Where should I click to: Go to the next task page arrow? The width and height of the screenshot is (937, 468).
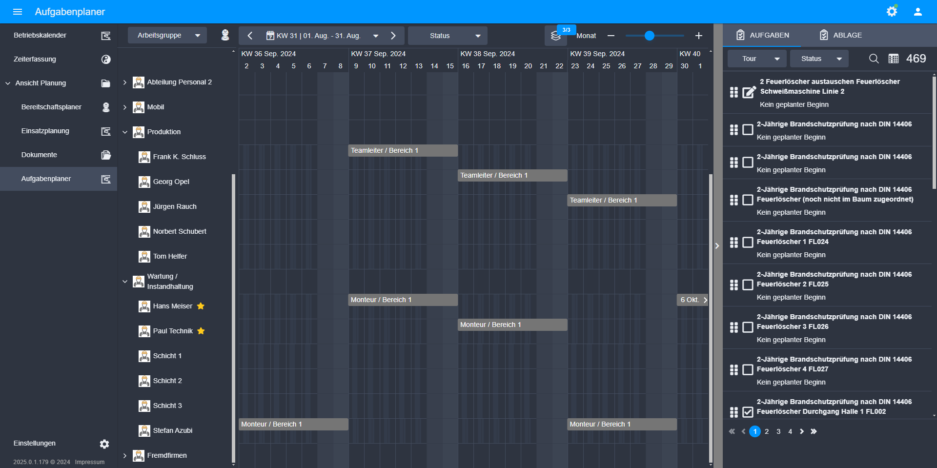point(802,431)
